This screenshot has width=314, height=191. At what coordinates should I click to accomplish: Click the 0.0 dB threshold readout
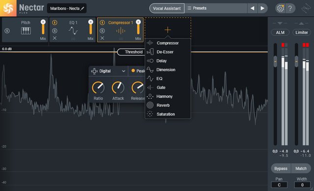coord(7,49)
